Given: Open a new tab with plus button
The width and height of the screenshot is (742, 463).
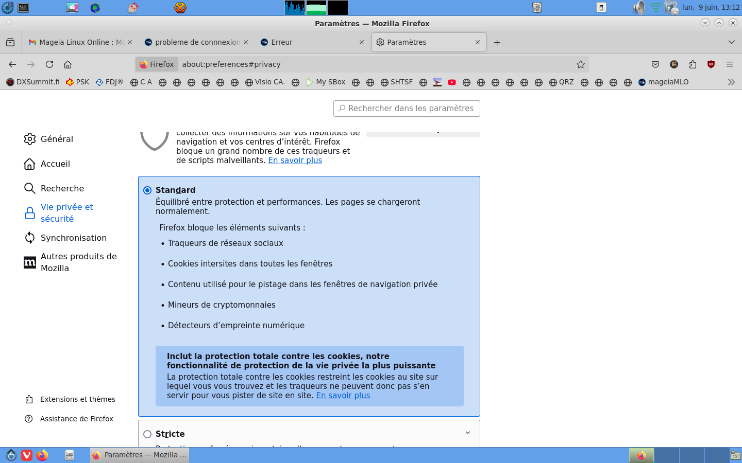Looking at the screenshot, I should [497, 42].
